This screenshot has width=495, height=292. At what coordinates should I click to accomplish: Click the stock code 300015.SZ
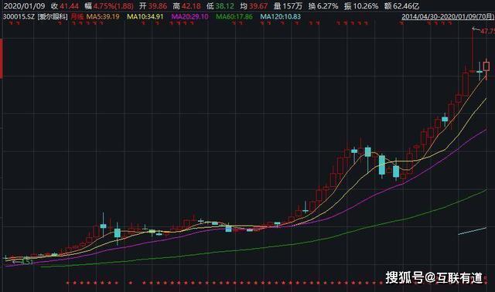click(19, 17)
